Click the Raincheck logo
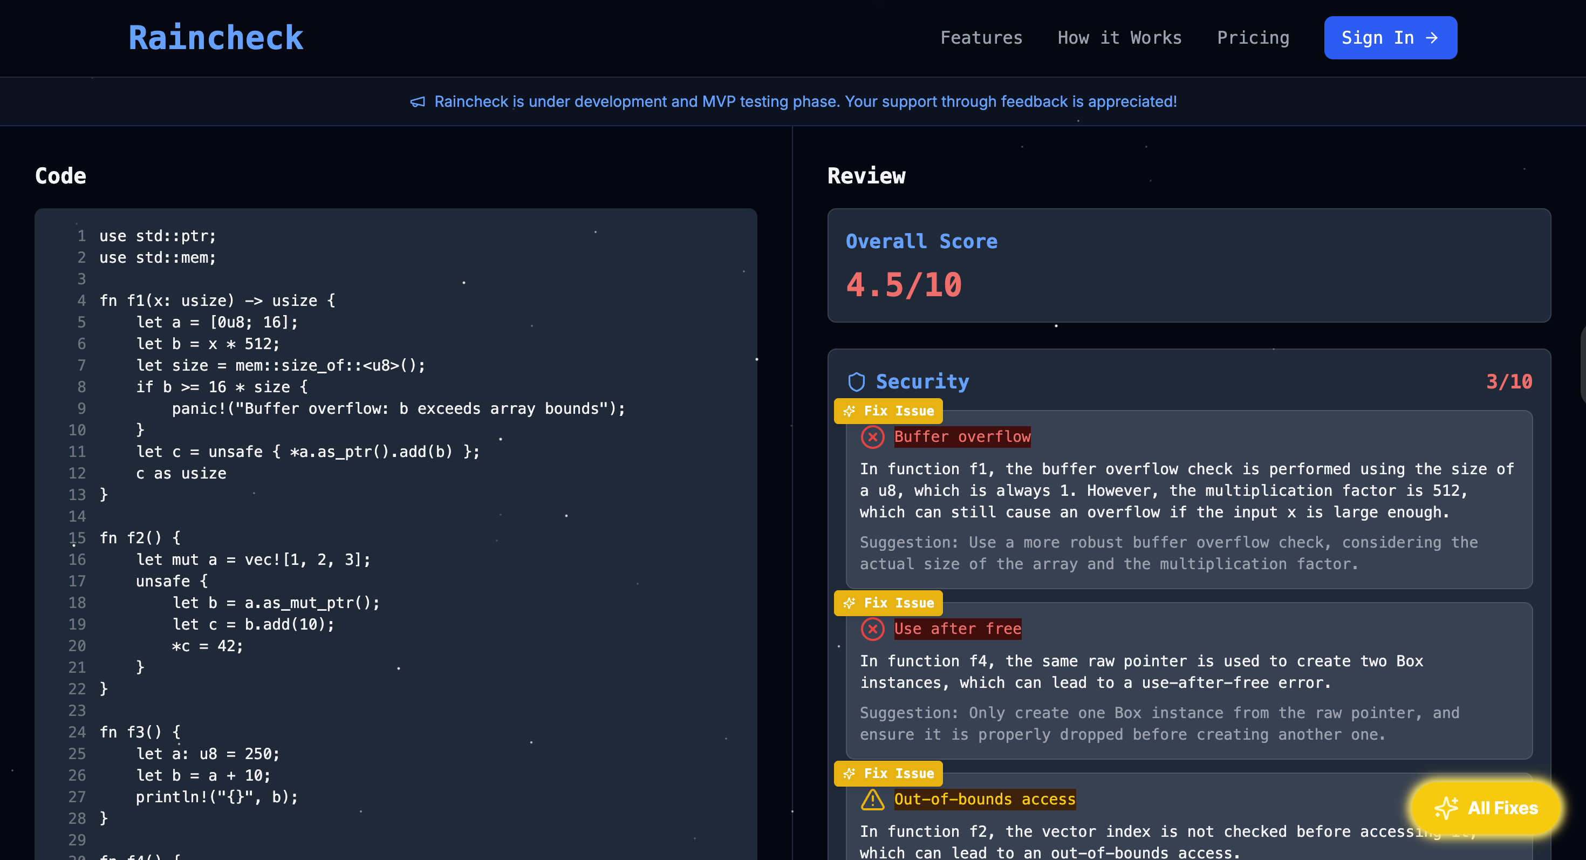 coord(215,38)
